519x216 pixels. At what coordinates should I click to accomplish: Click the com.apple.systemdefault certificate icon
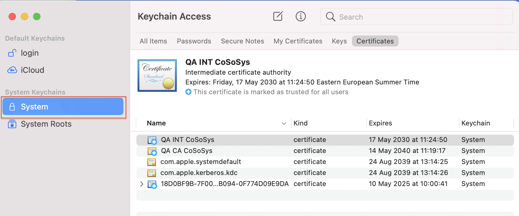152,162
